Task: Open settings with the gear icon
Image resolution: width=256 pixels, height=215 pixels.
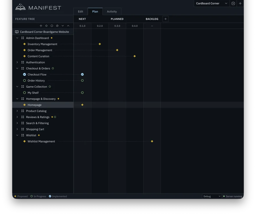Action: [x=233, y=3]
